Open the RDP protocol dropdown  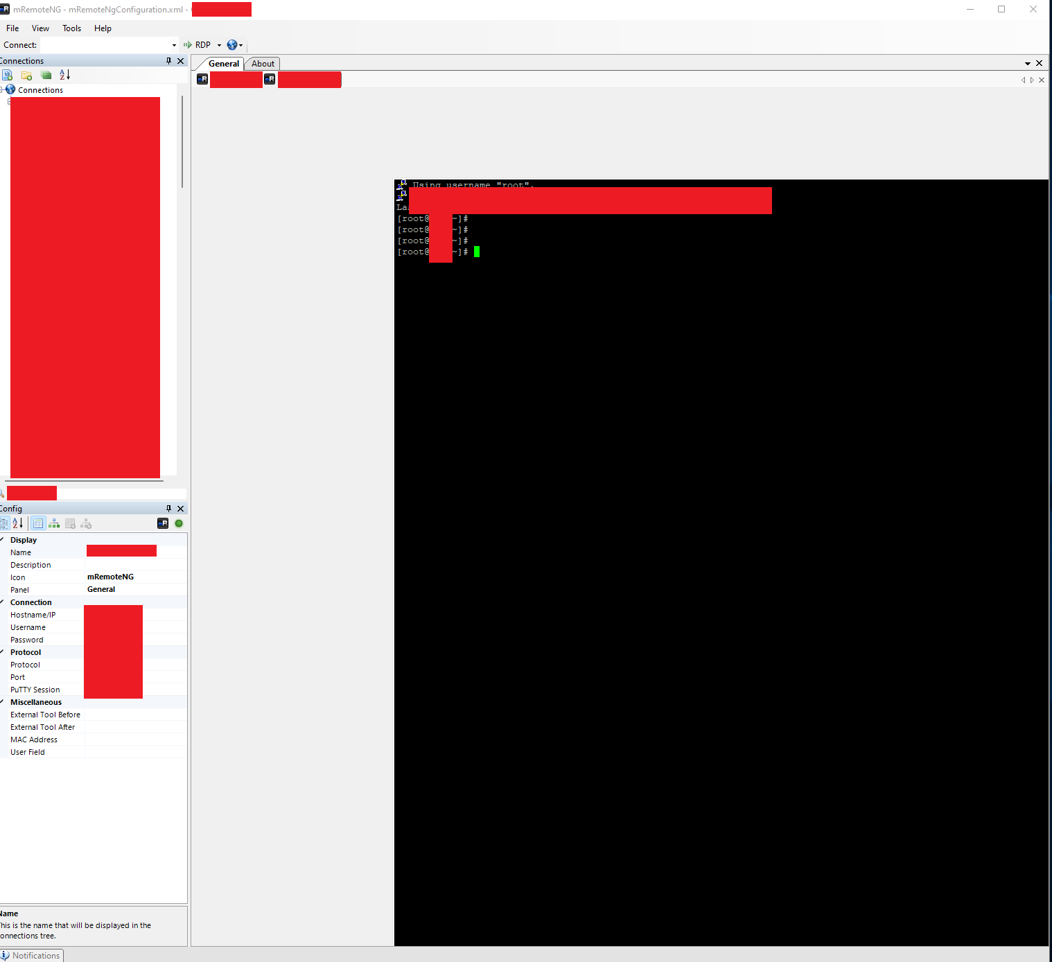tap(218, 44)
